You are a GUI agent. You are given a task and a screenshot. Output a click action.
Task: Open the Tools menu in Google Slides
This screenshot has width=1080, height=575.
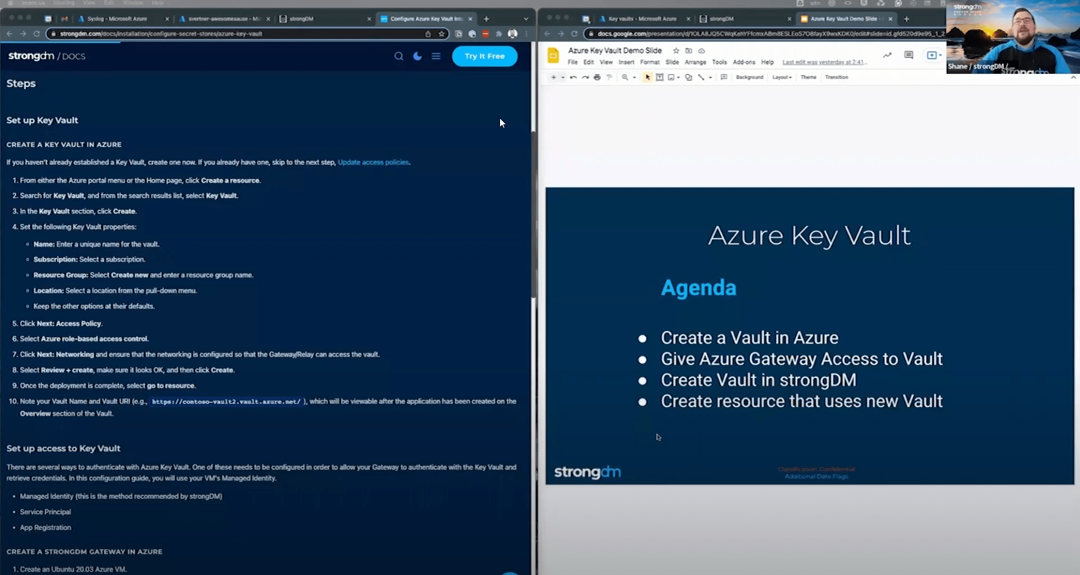tap(719, 62)
